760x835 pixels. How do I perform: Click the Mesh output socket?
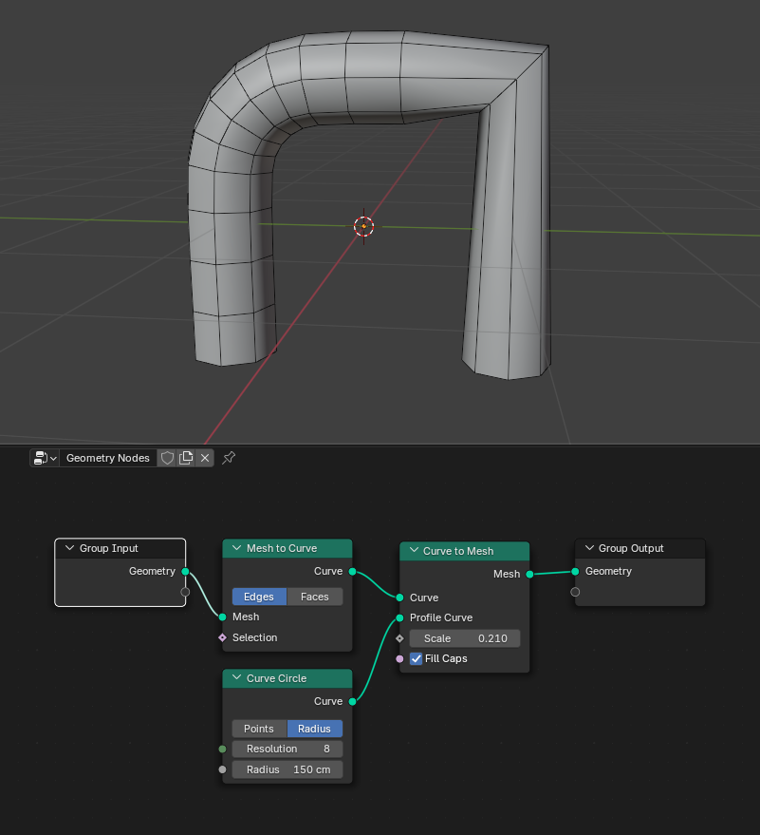(x=529, y=574)
